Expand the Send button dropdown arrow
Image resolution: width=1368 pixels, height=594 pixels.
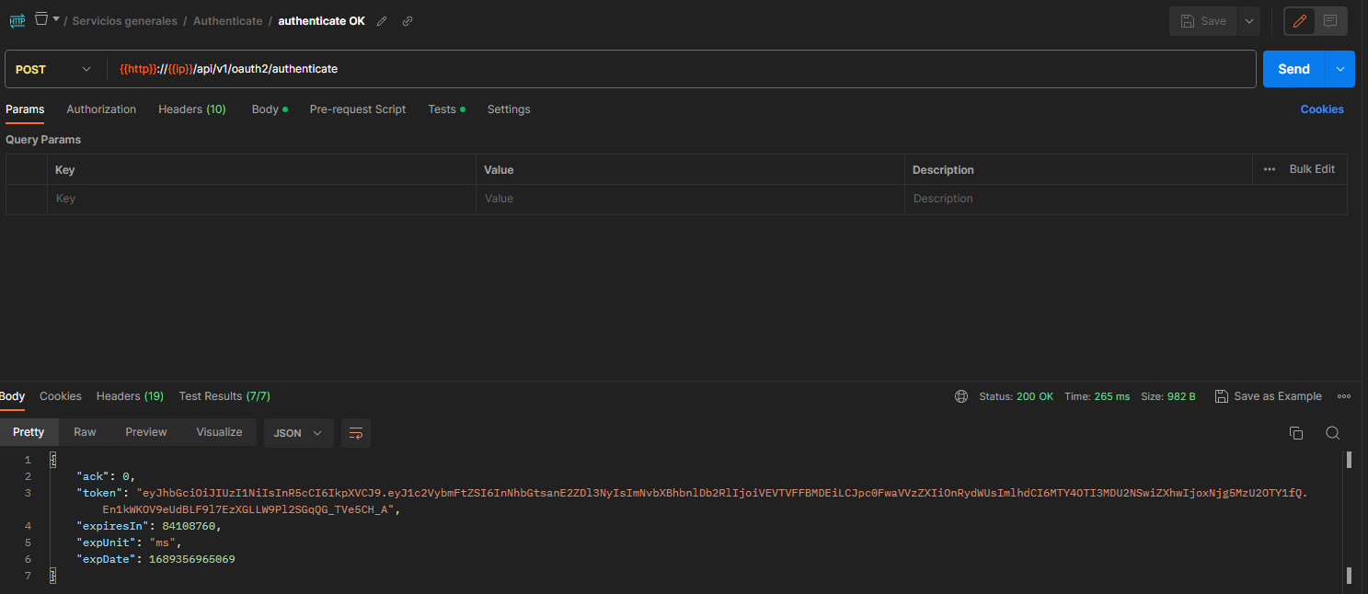(x=1340, y=69)
